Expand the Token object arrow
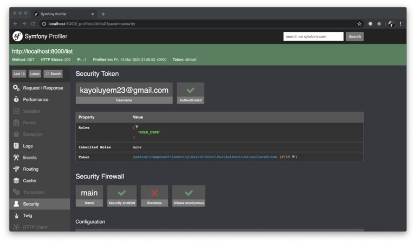This screenshot has height=243, width=416. (x=294, y=157)
